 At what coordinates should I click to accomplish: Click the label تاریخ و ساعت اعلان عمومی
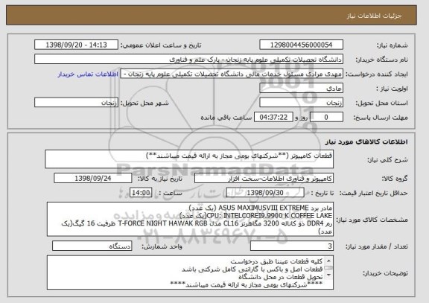pos(161,45)
